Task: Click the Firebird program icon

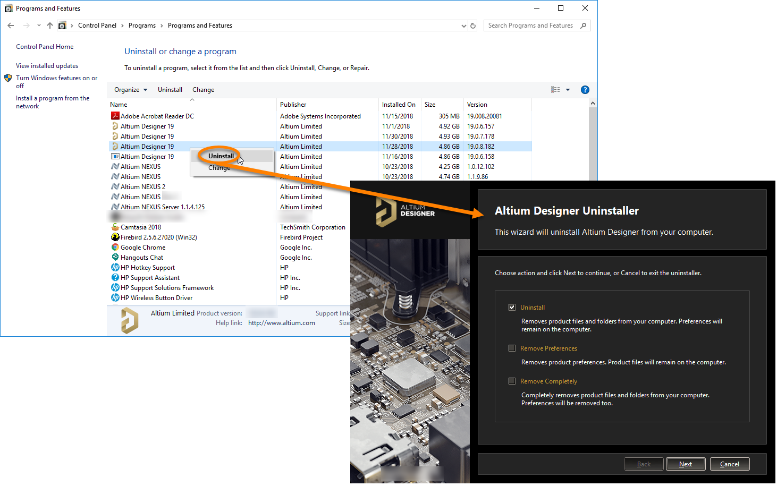Action: (x=115, y=237)
